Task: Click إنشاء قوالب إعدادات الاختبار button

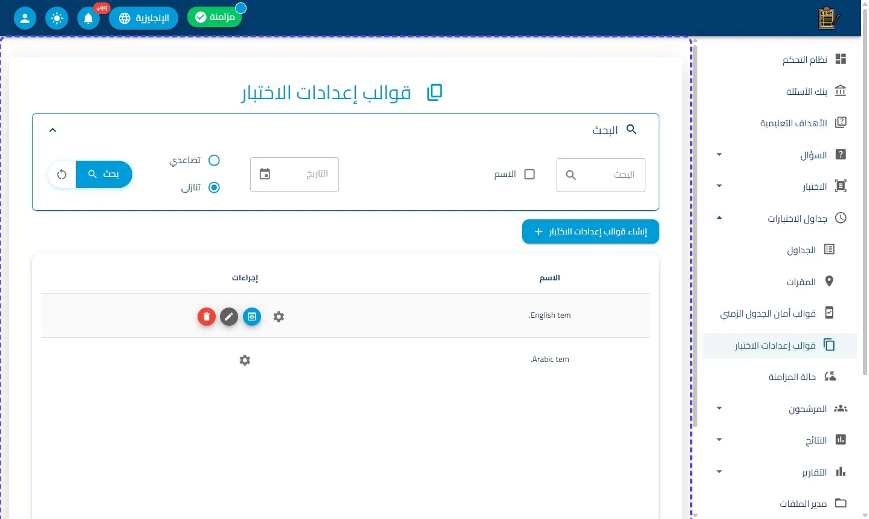Action: (x=590, y=231)
